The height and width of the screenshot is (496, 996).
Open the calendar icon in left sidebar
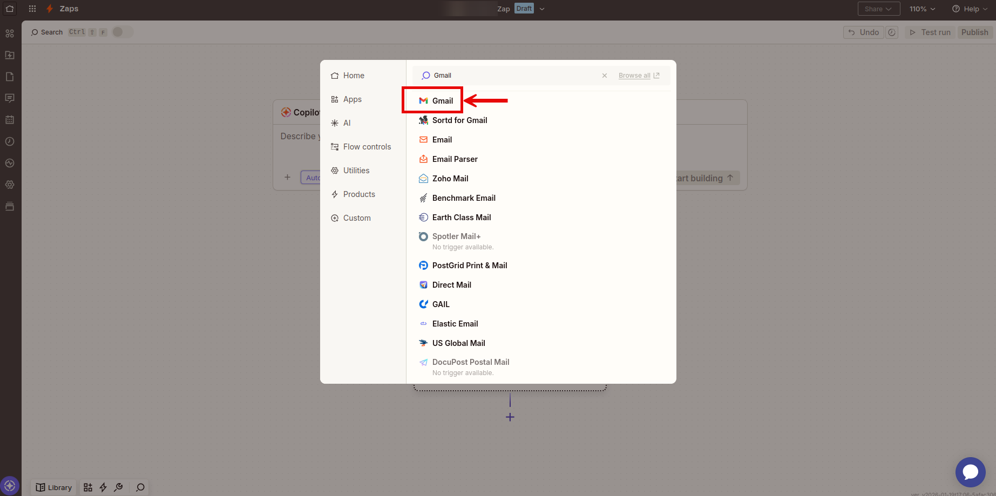coord(10,120)
